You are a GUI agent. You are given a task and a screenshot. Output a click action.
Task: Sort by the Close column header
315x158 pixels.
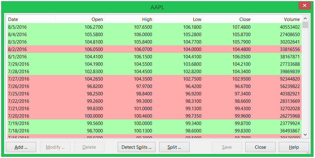228,19
